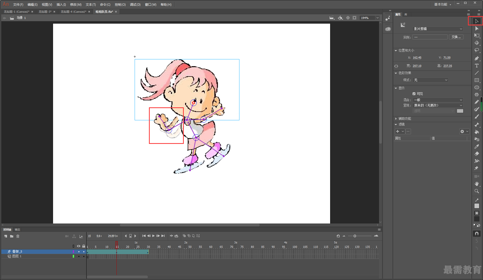Click the stroke color swatch
483x280 pixels.
point(477,206)
